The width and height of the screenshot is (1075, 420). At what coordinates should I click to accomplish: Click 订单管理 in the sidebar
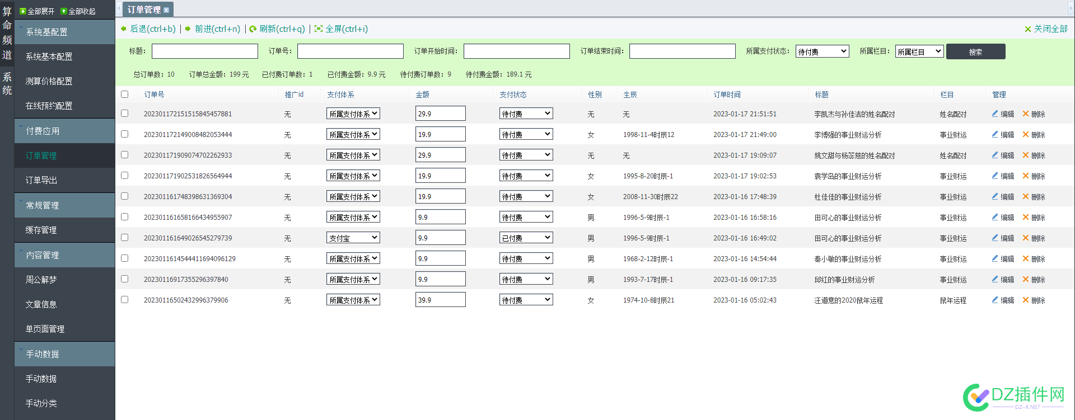click(x=41, y=155)
